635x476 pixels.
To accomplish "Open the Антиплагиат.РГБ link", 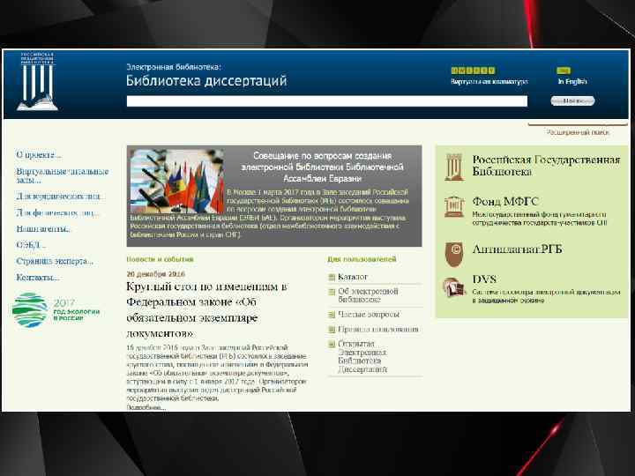I will click(517, 249).
